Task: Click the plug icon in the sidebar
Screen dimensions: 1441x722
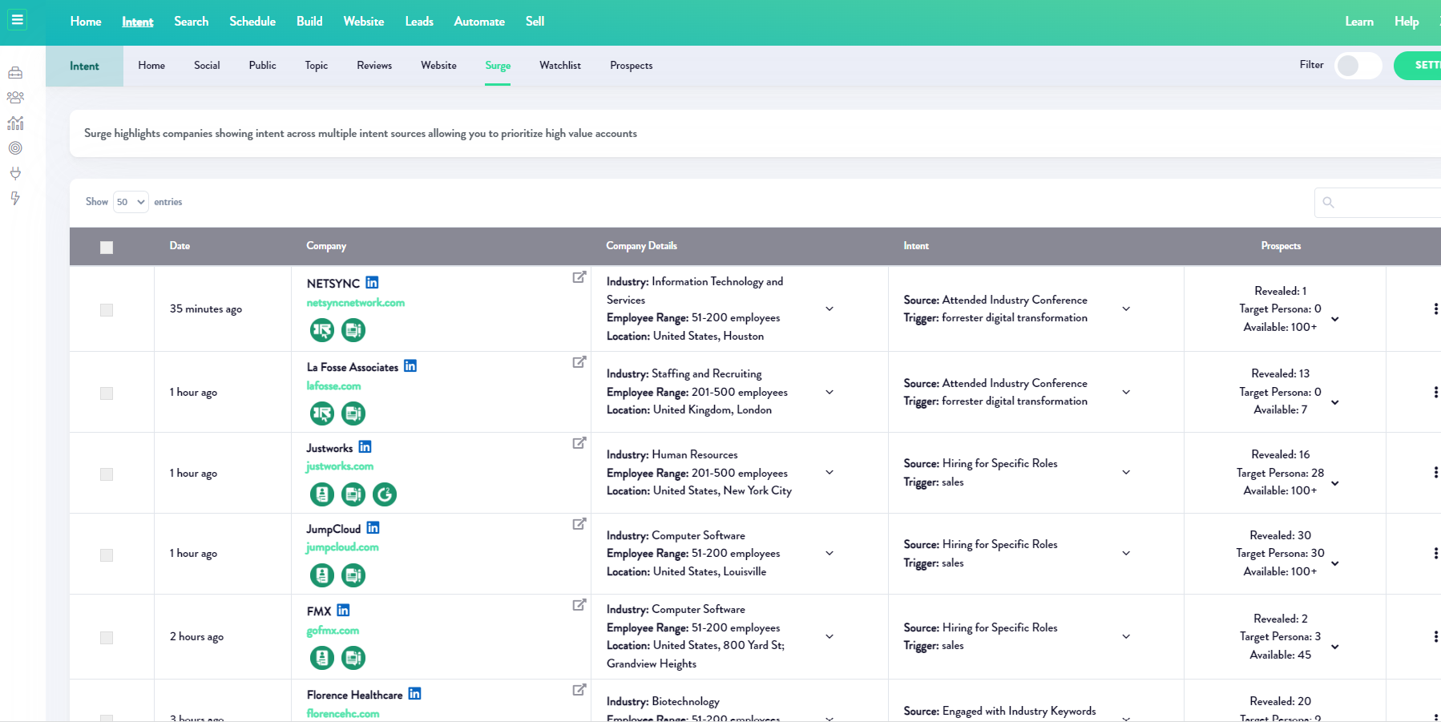Action: pyautogui.click(x=15, y=173)
